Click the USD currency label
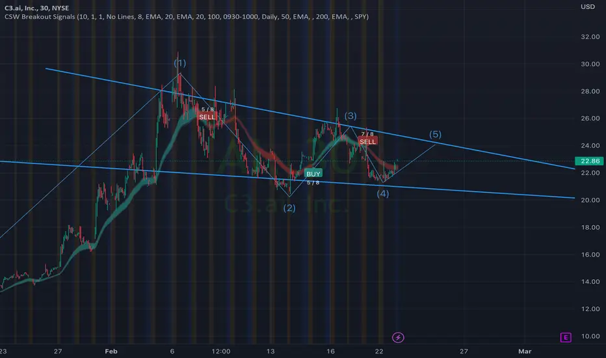606x358 pixels. pos(588,7)
